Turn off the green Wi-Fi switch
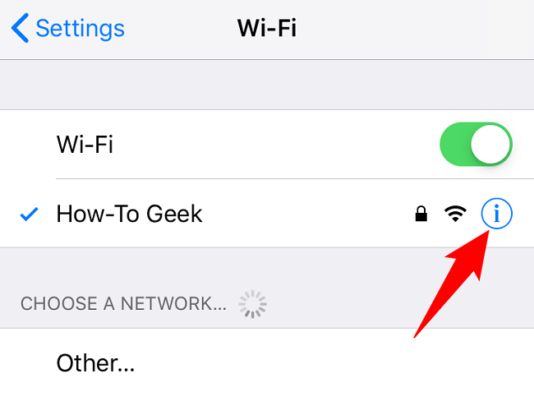The width and height of the screenshot is (534, 397). [476, 144]
